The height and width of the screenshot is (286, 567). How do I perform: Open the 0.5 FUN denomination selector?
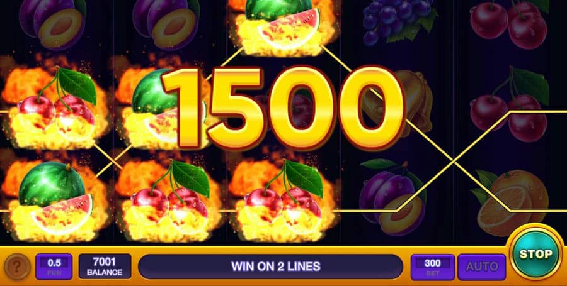54,267
